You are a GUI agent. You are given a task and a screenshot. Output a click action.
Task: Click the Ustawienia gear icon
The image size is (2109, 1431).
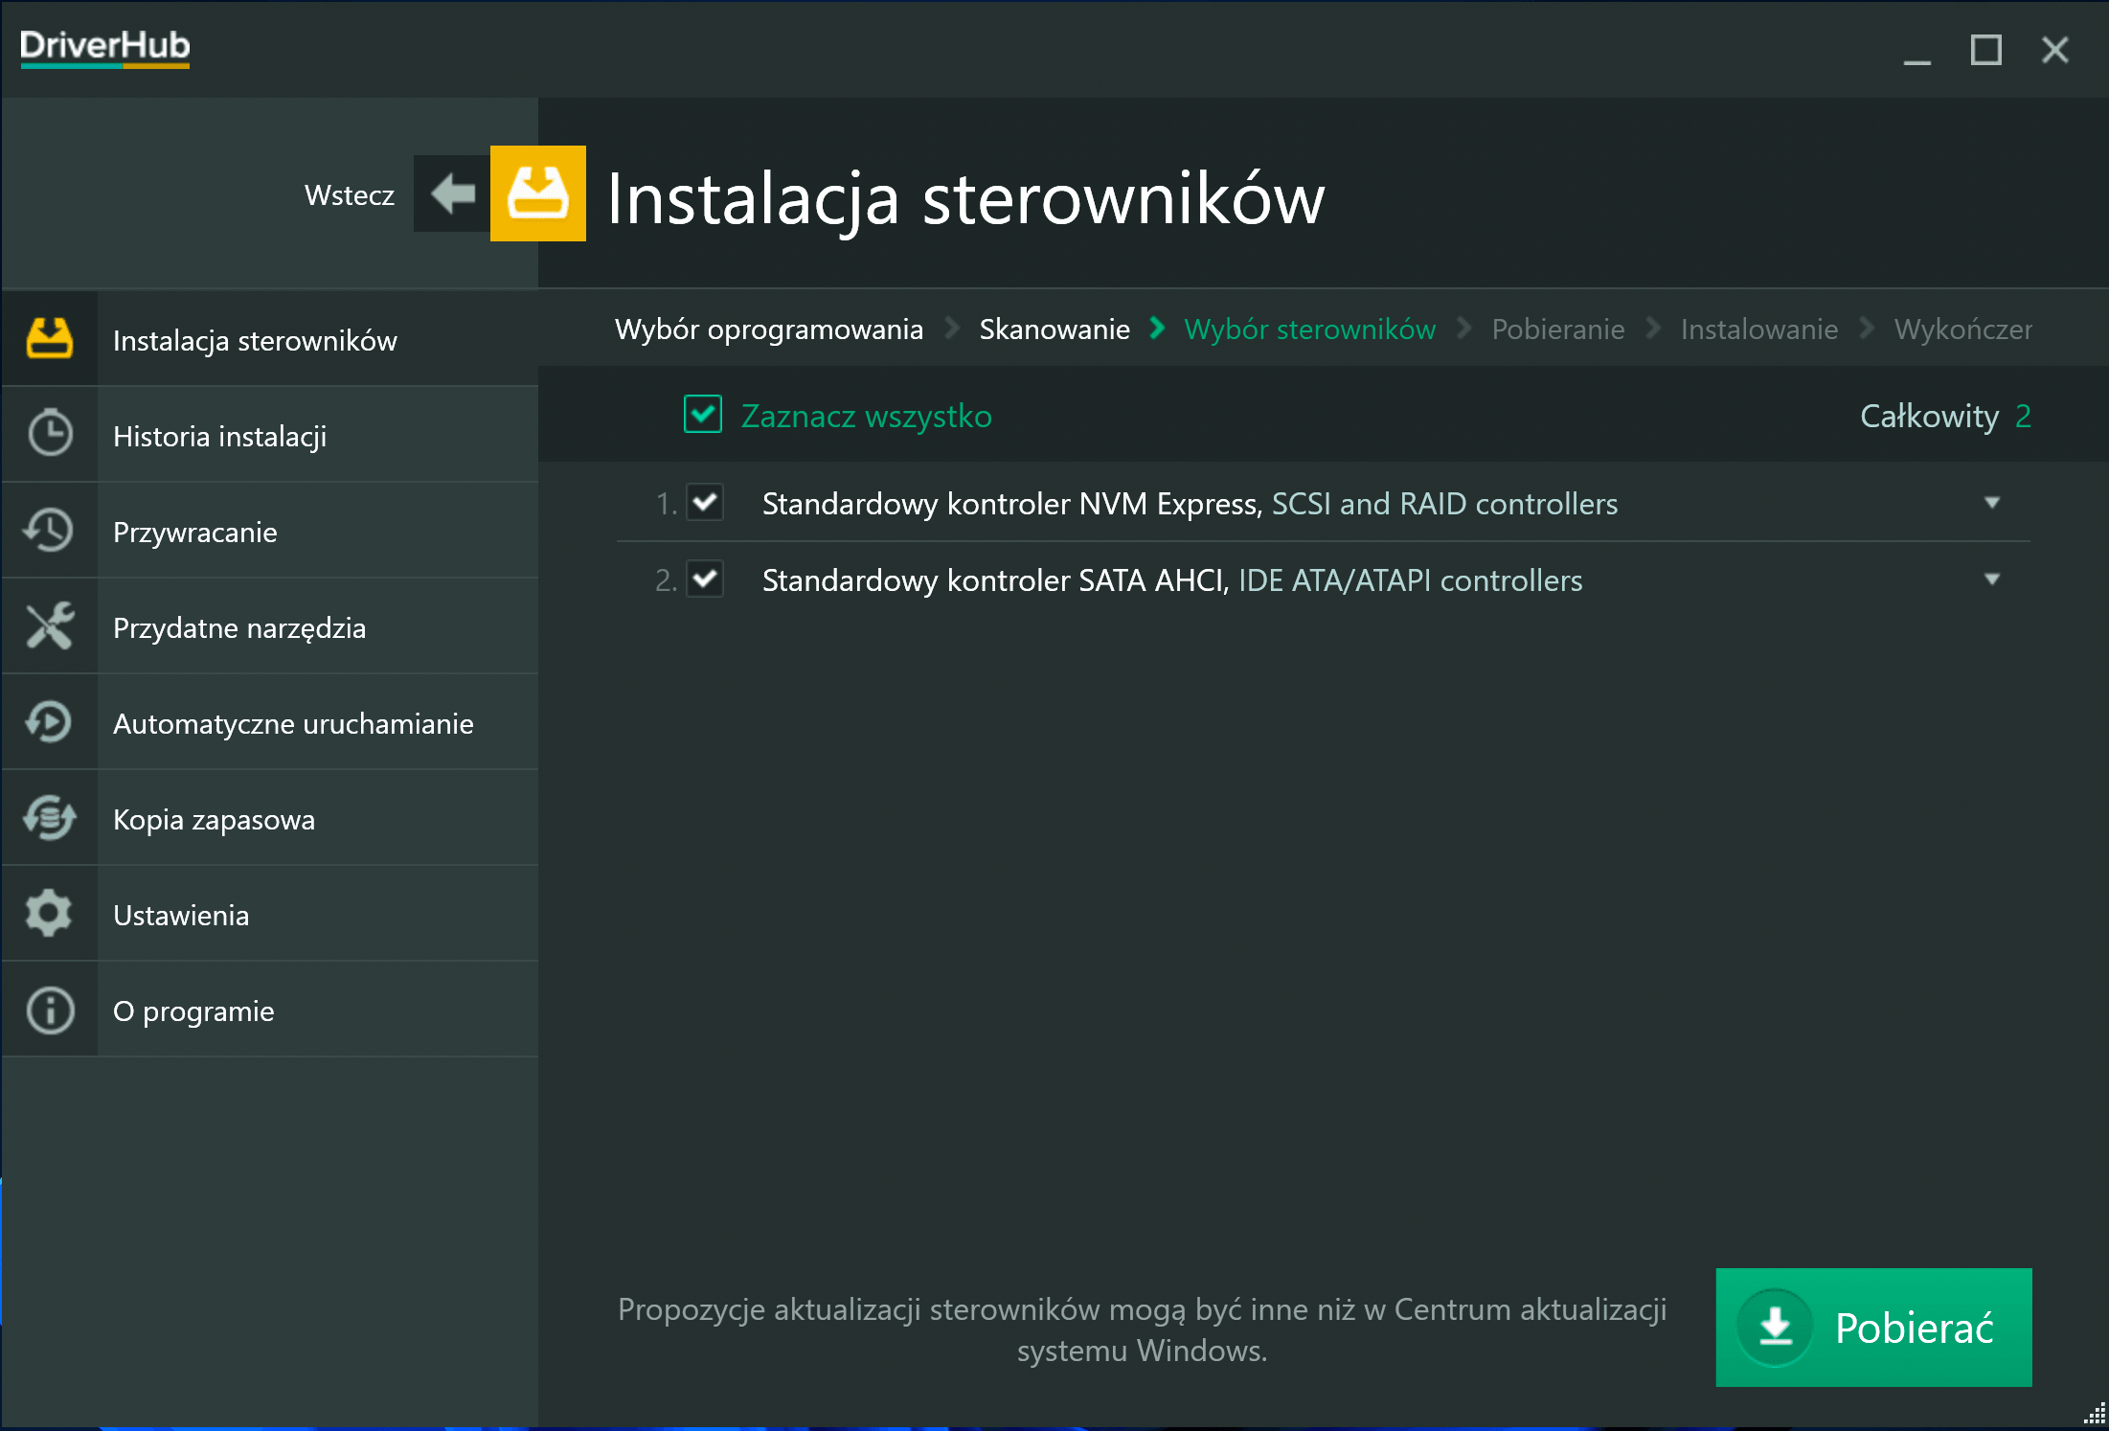coord(50,914)
